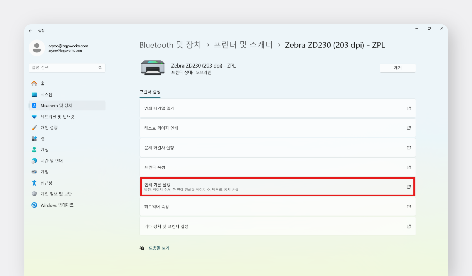Viewport: 472px width, 276px height.
Task: Go to 개인 설정 section
Action: tap(49, 128)
